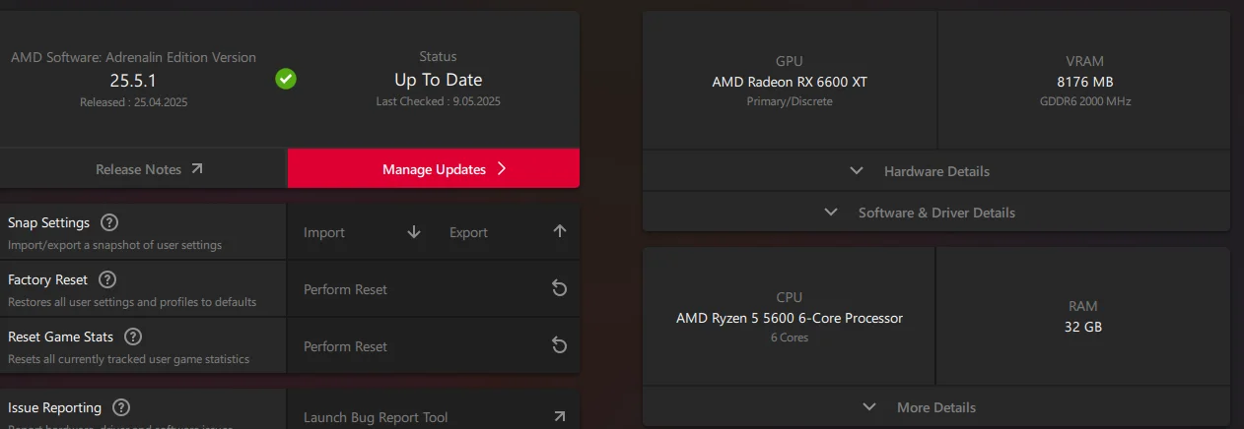
Task: Click the Launch Bug Report Tool arrow icon
Action: [559, 417]
